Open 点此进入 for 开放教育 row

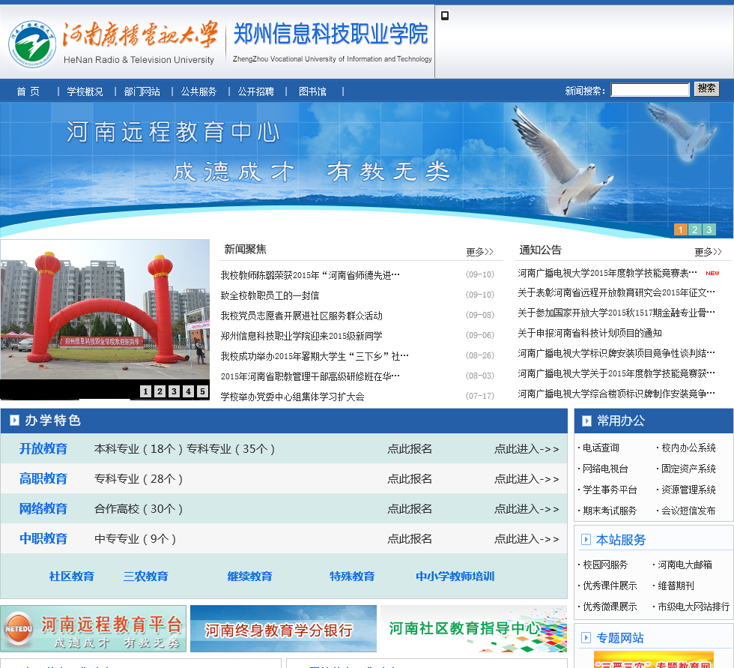pos(527,449)
